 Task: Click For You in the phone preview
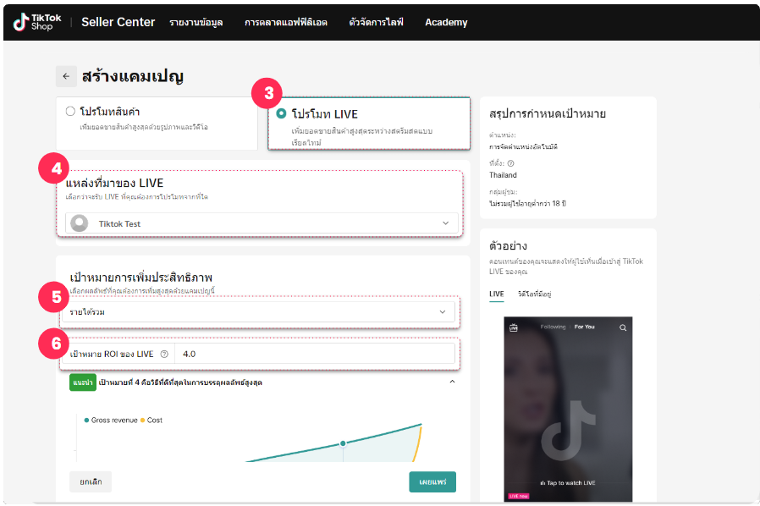585,327
